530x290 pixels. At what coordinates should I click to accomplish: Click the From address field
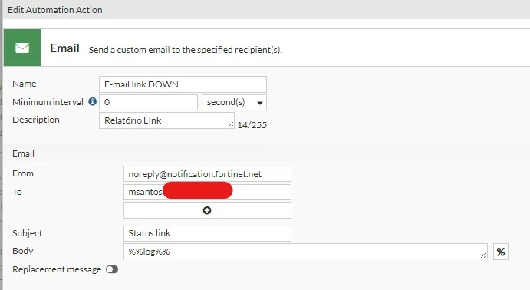207,174
